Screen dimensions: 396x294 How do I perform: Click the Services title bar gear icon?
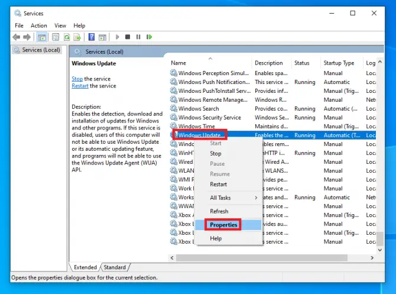(x=18, y=13)
